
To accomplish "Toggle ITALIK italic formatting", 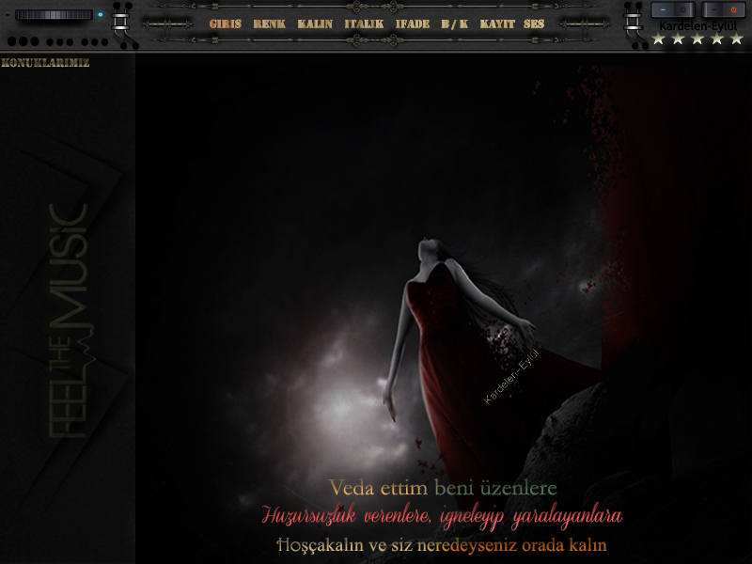I will coord(364,23).
